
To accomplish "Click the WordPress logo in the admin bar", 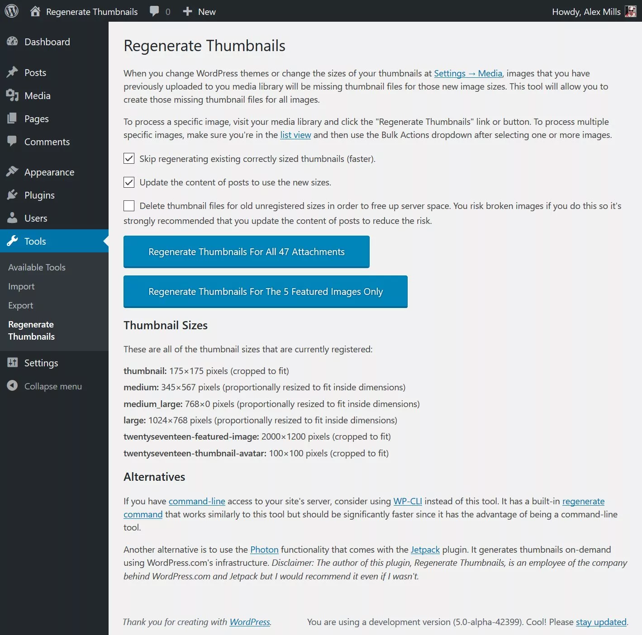I will pos(11,11).
